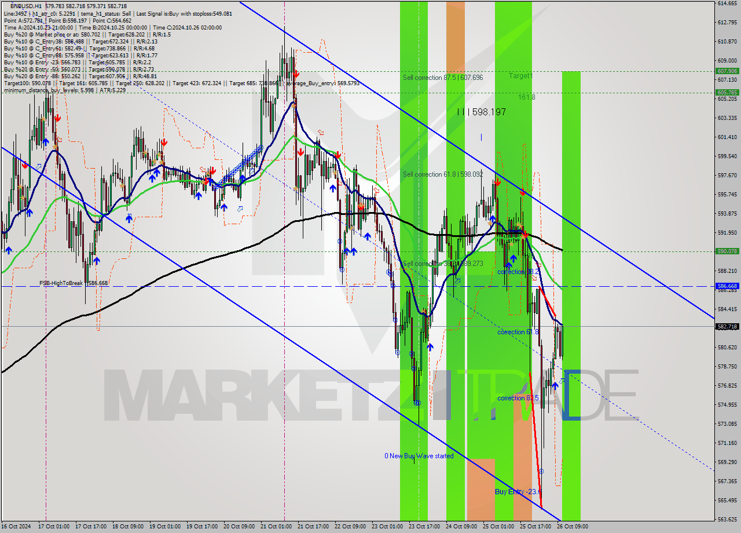
Task: Click the 578.750 price axis value
Action: tap(727, 366)
